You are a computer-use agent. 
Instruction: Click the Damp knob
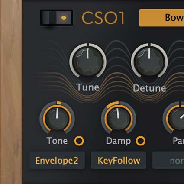coord(119,119)
